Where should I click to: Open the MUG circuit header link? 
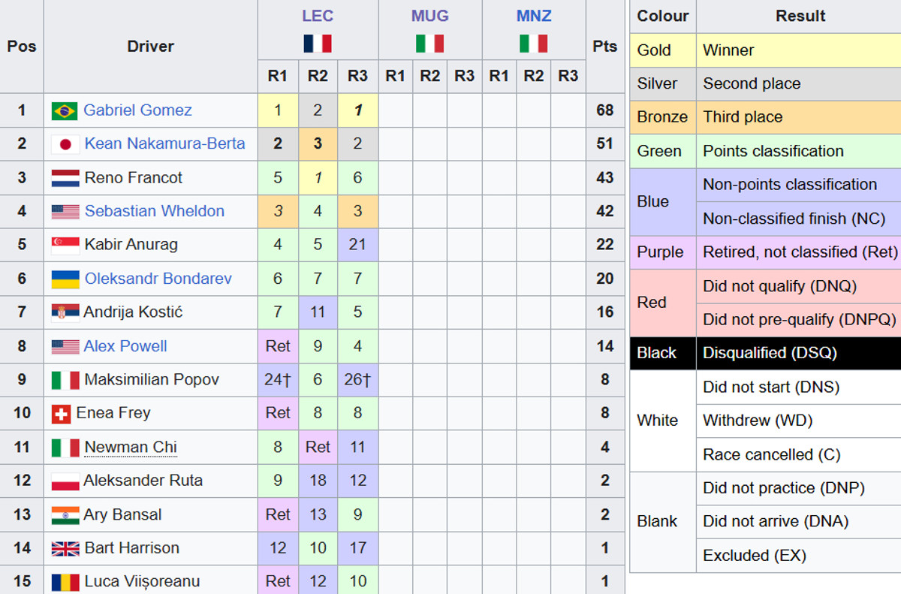point(430,16)
